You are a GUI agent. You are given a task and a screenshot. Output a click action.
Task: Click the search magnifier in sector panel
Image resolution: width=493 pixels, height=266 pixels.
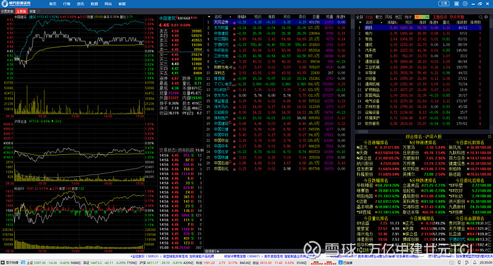481,17
